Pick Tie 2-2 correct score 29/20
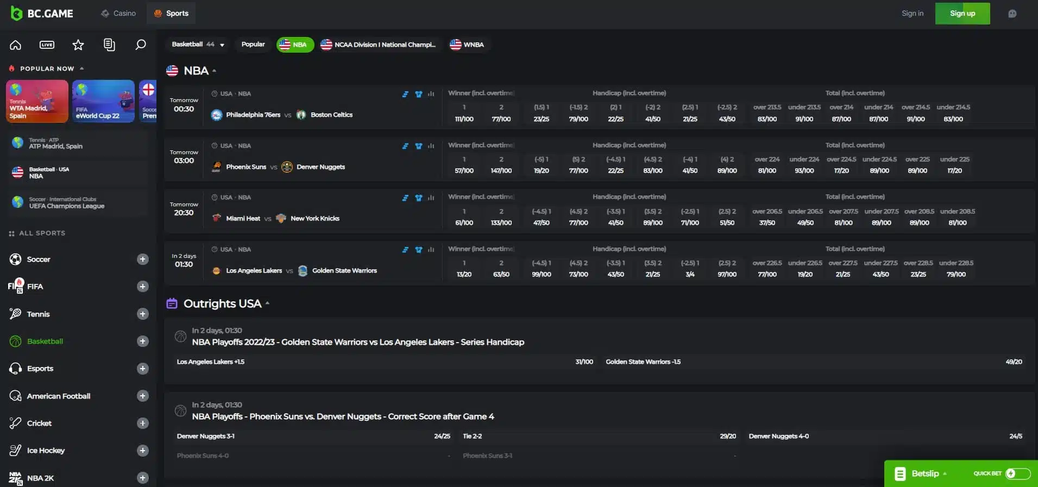 click(x=600, y=437)
